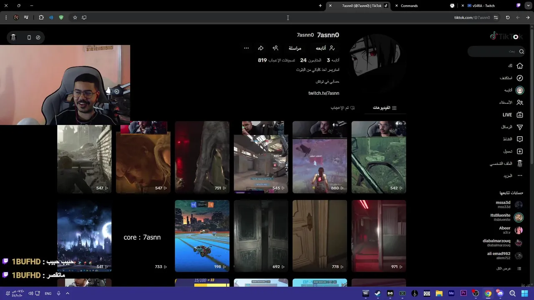534x300 pixels.
Task: Open the profile three-dots options menu
Action: click(x=247, y=48)
